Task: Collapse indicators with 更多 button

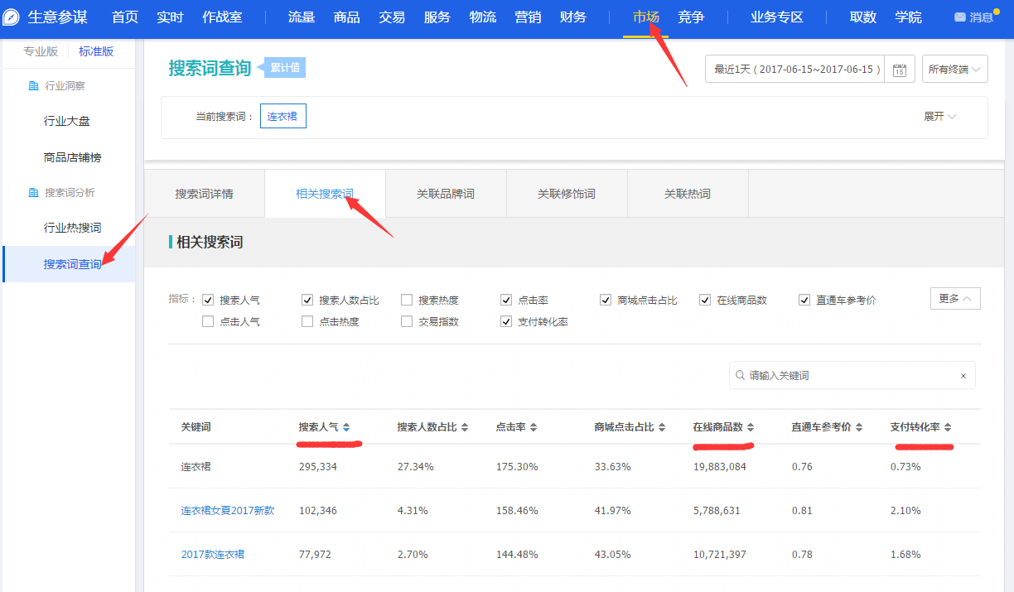Action: point(955,299)
